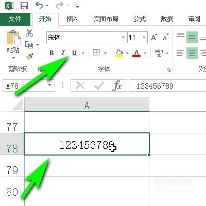Click the wén phonetic guide icon
The width and height of the screenshot is (206, 206).
(x=159, y=53)
